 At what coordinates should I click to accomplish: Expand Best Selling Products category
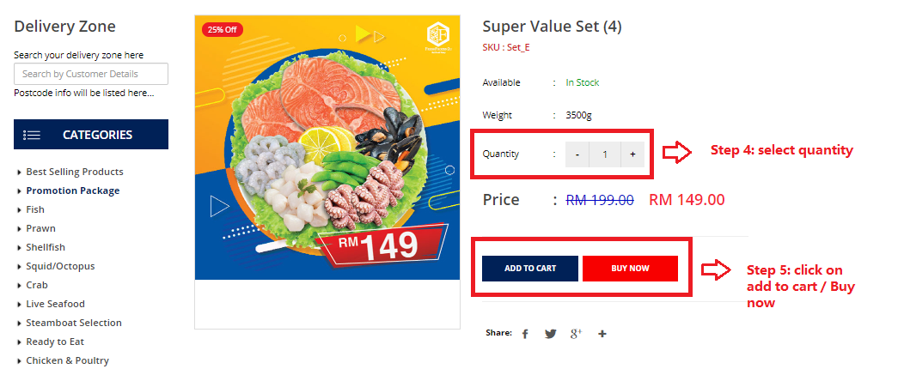pos(20,172)
